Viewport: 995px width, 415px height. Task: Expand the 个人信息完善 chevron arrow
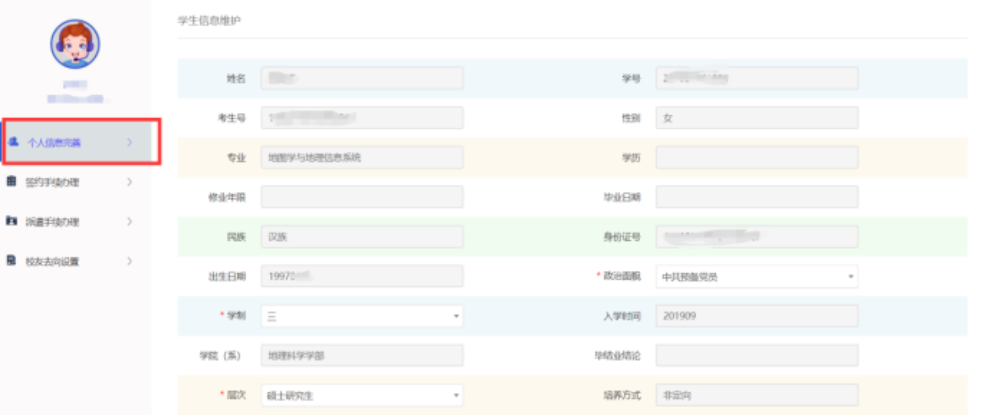[129, 142]
